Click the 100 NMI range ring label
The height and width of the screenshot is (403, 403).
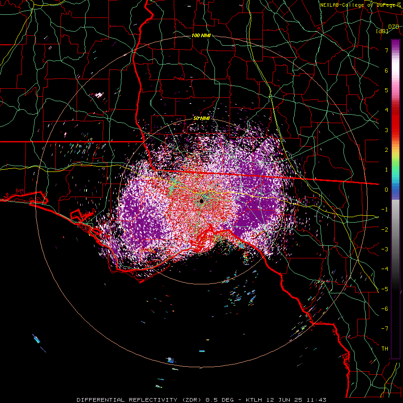click(x=201, y=35)
